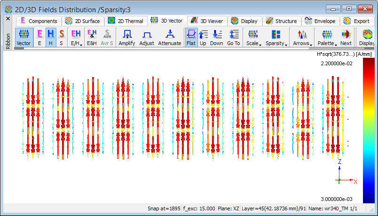378x216 pixels.
Task: Expand the Arrows dropdown options
Action: 302,38
